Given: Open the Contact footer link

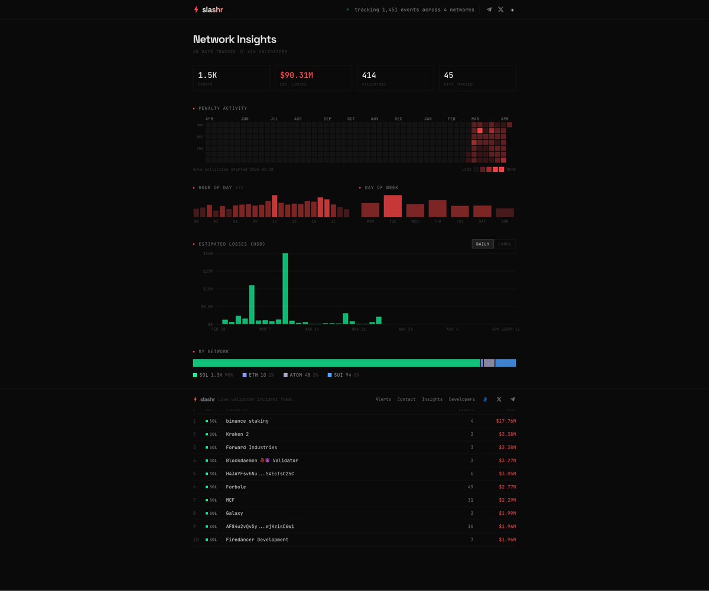Looking at the screenshot, I should pyautogui.click(x=406, y=400).
